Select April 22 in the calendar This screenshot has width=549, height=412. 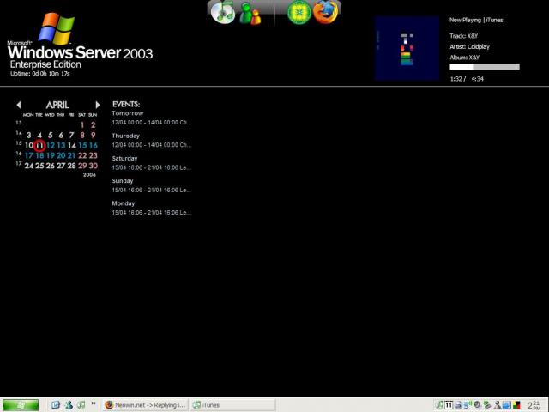coord(82,155)
